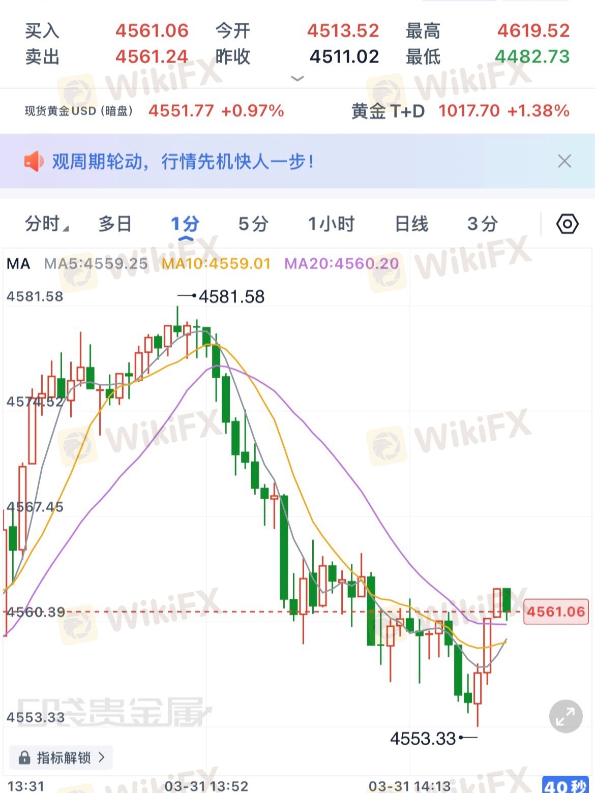The height and width of the screenshot is (793, 595).
Task: Tap the 4561.06 current price tag
Action: click(555, 612)
